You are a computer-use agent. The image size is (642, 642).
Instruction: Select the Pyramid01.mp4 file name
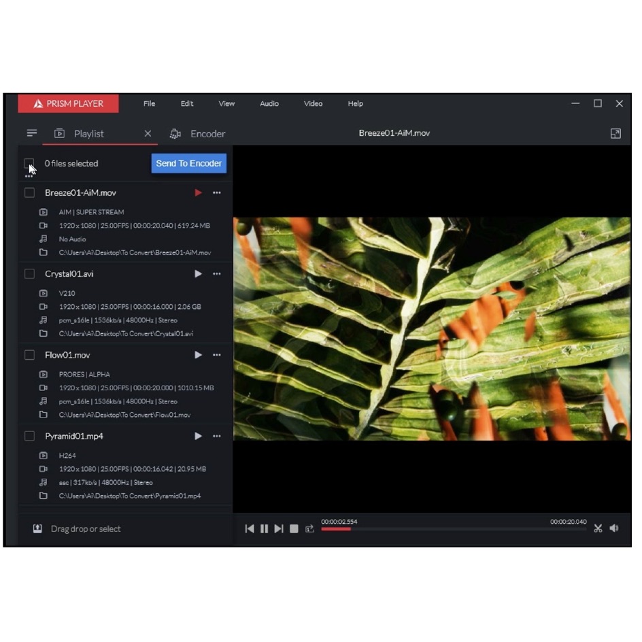coord(74,436)
